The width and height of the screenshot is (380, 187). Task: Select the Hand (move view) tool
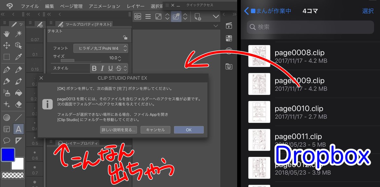coord(6,34)
